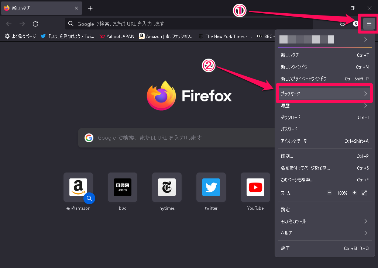Open アドオンとテーマ from the menu
The width and height of the screenshot is (378, 268).
(325, 141)
